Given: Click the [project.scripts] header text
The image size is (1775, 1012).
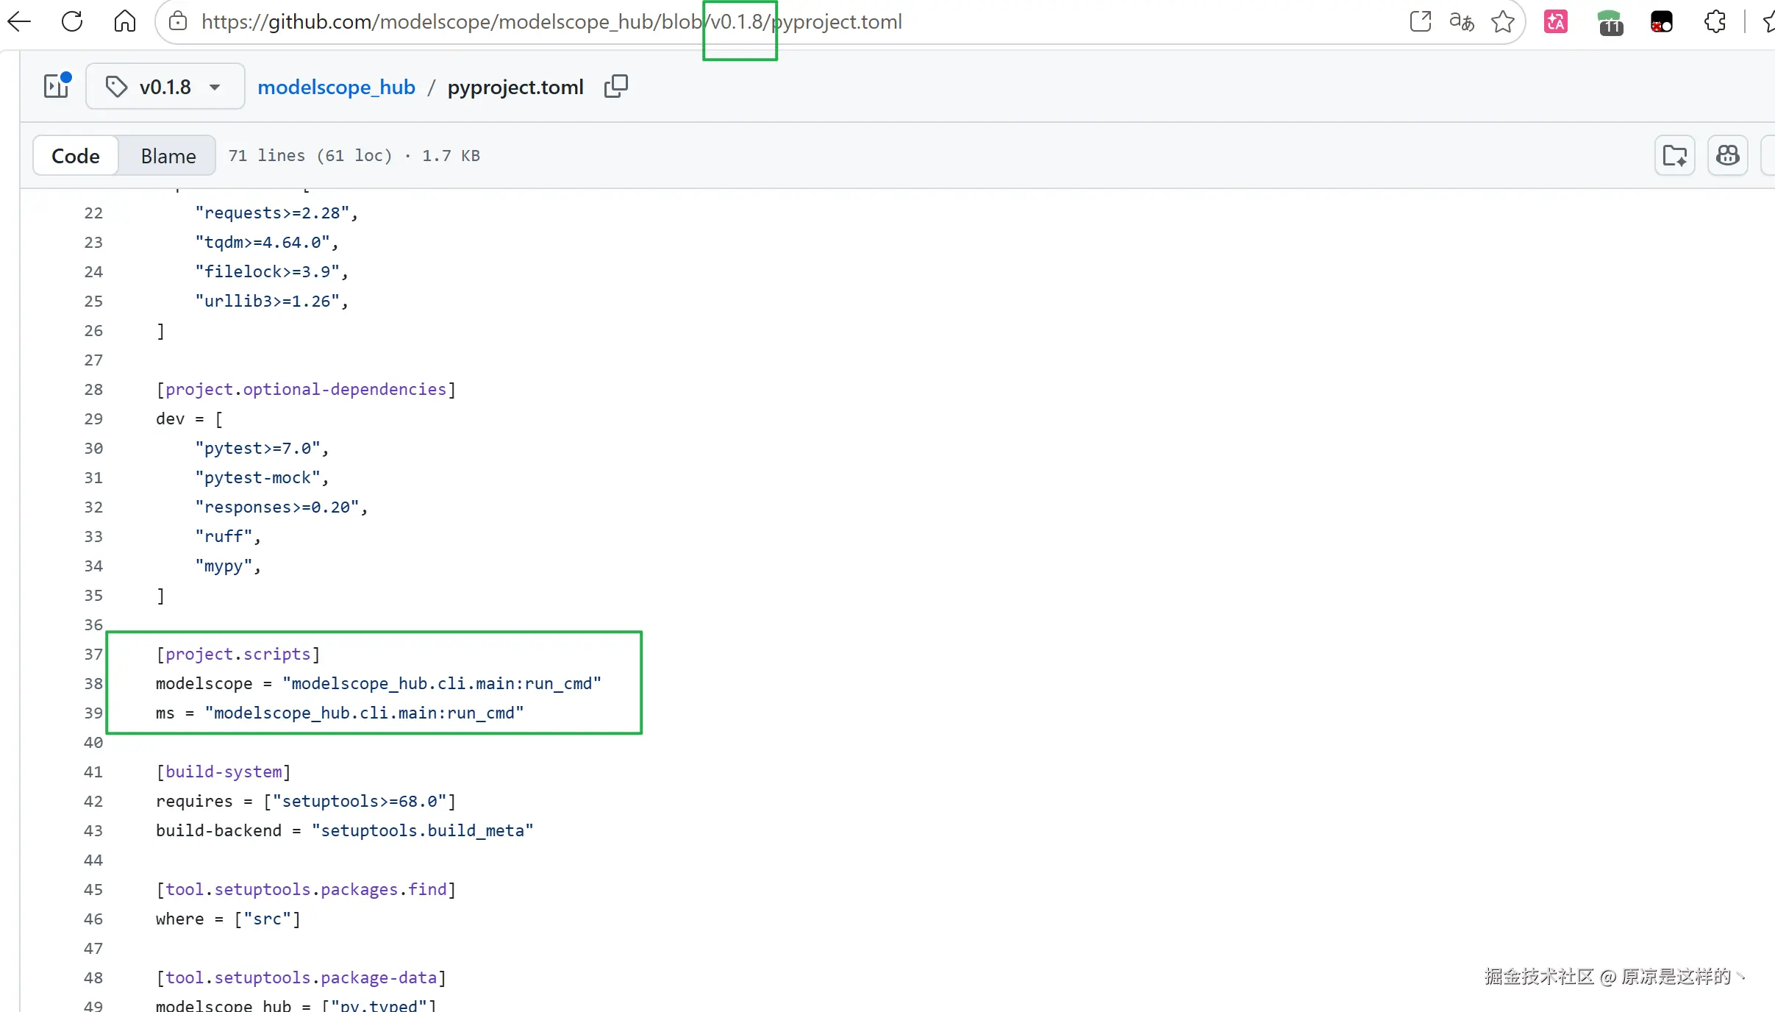Looking at the screenshot, I should tap(238, 654).
